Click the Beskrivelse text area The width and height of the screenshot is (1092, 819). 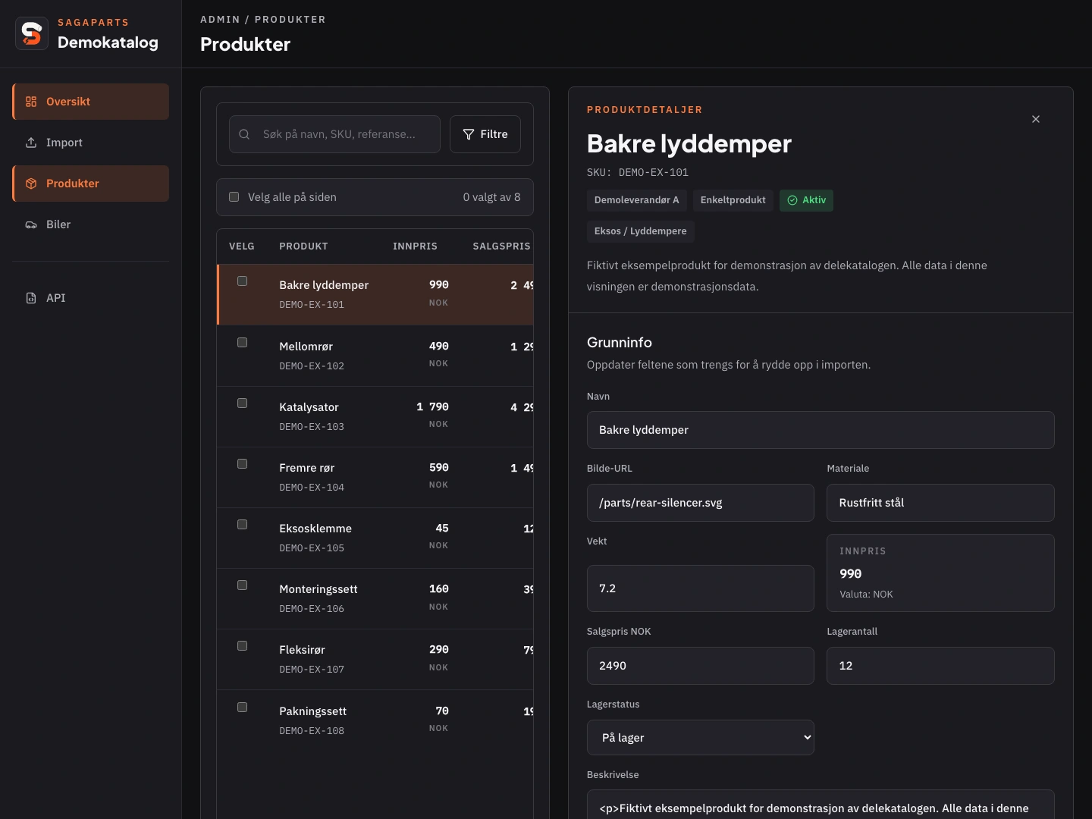coord(821,805)
